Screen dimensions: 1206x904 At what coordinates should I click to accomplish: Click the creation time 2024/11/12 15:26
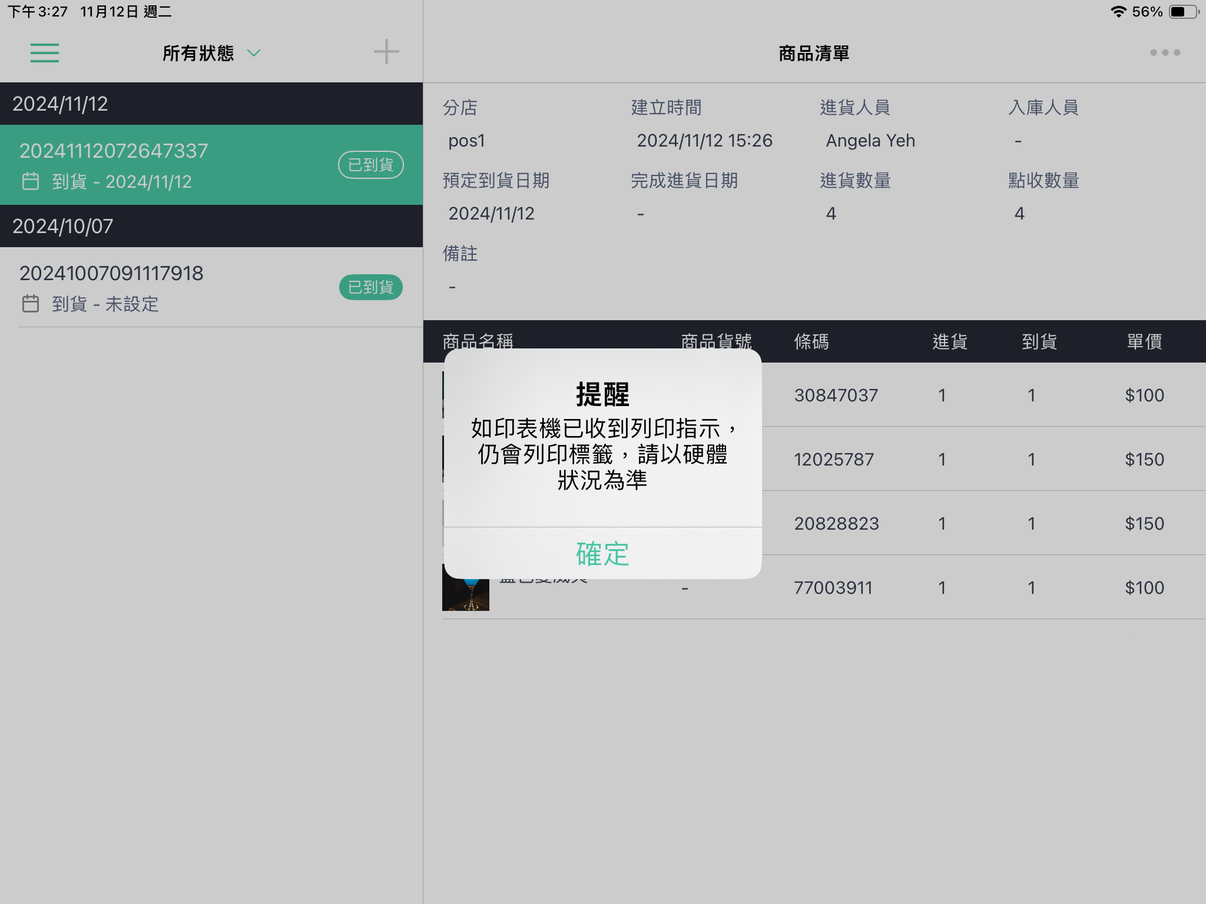[704, 141]
